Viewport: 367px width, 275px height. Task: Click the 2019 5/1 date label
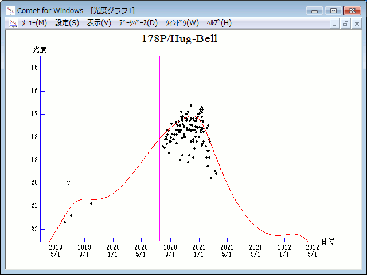pyautogui.click(x=56, y=251)
